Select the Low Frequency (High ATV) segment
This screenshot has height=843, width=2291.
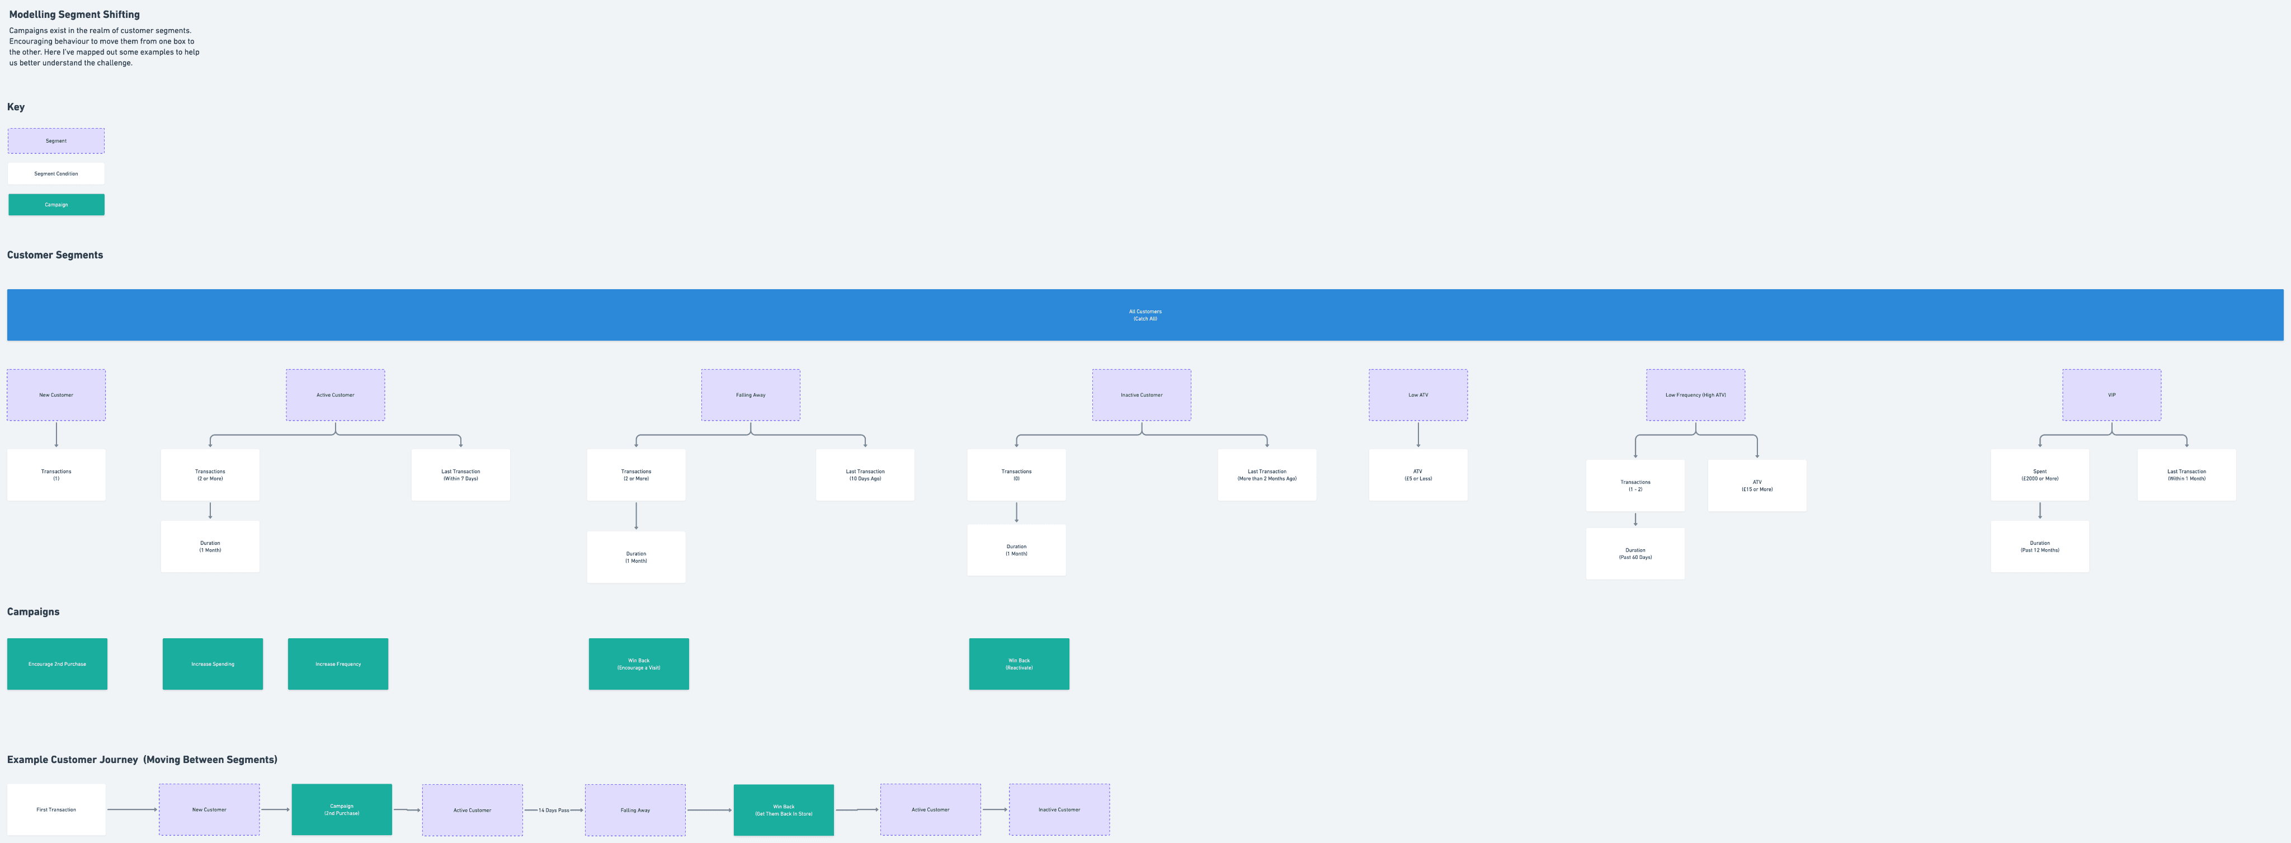(1695, 395)
